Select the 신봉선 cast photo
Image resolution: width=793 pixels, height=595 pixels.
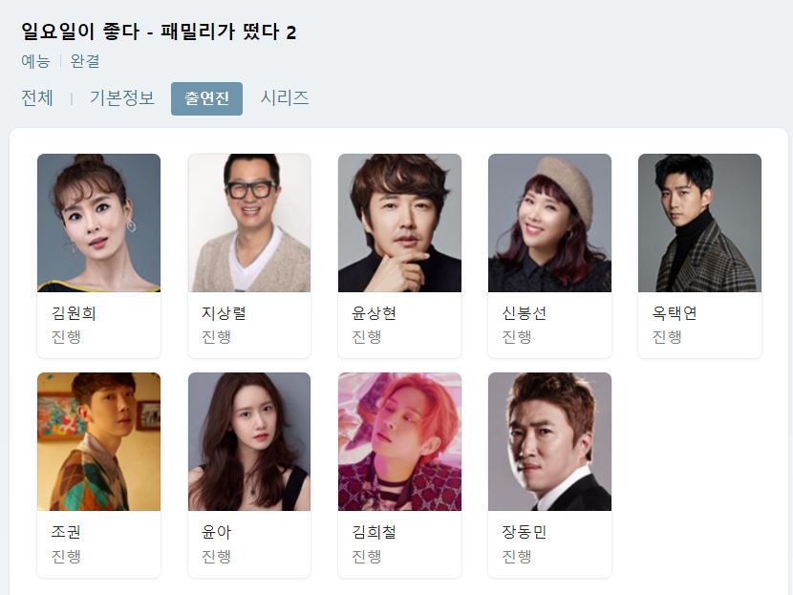(x=549, y=223)
